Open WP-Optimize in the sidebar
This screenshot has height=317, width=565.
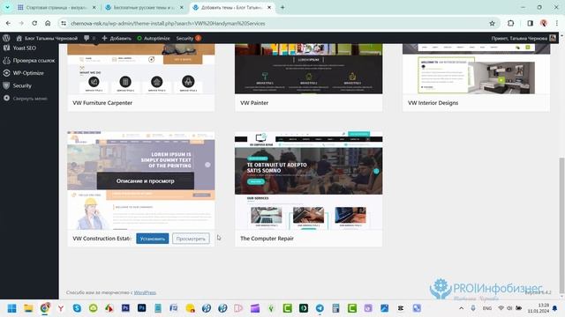29,73
